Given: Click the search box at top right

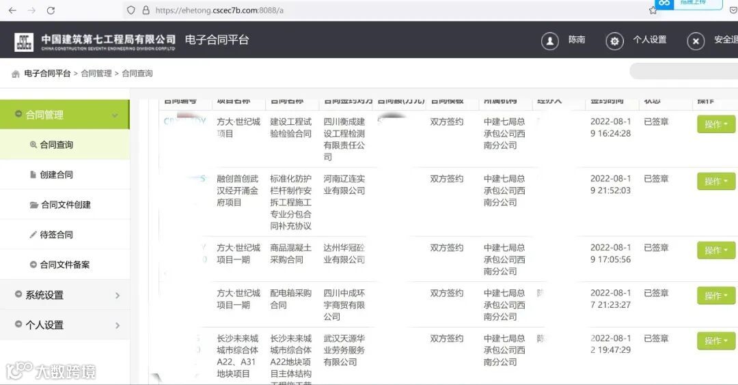Looking at the screenshot, I should 683,71.
